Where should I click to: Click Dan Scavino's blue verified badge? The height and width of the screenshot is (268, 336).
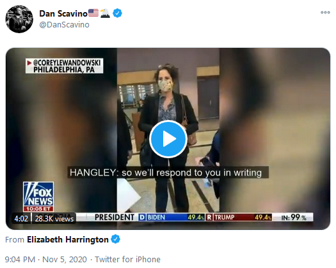117,13
